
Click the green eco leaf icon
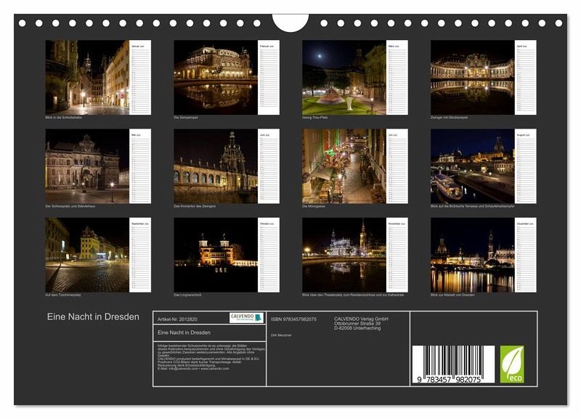point(511,364)
